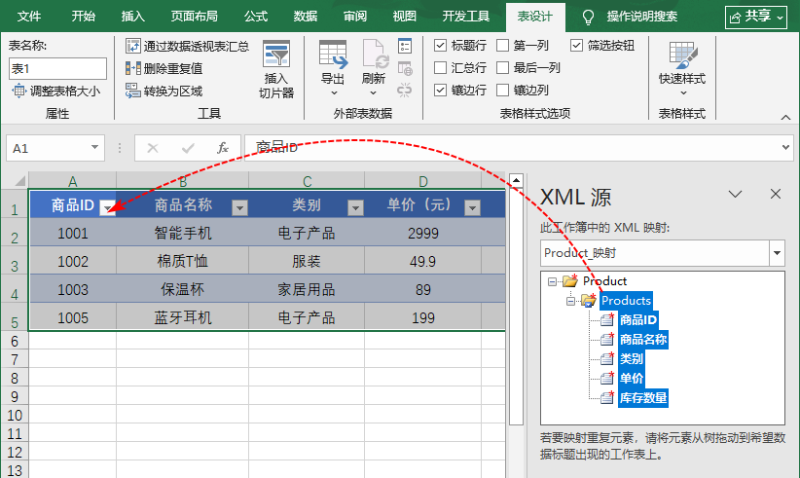
Task: Click the vertical scrollbar up arrow
Action: (517, 180)
